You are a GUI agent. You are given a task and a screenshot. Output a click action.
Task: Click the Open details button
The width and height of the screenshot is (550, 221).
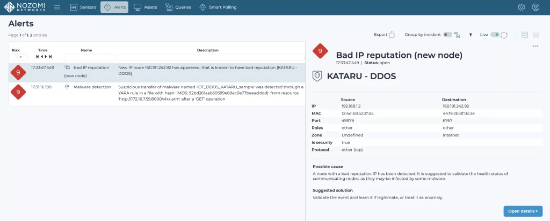coord(523,211)
